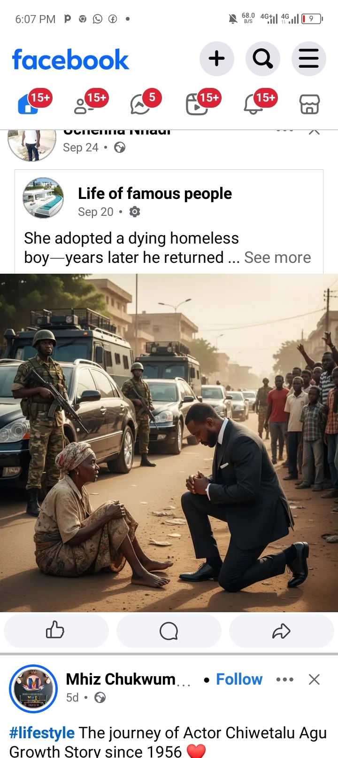Open three-dot options on Mhiz Chukwum post

coord(284,679)
